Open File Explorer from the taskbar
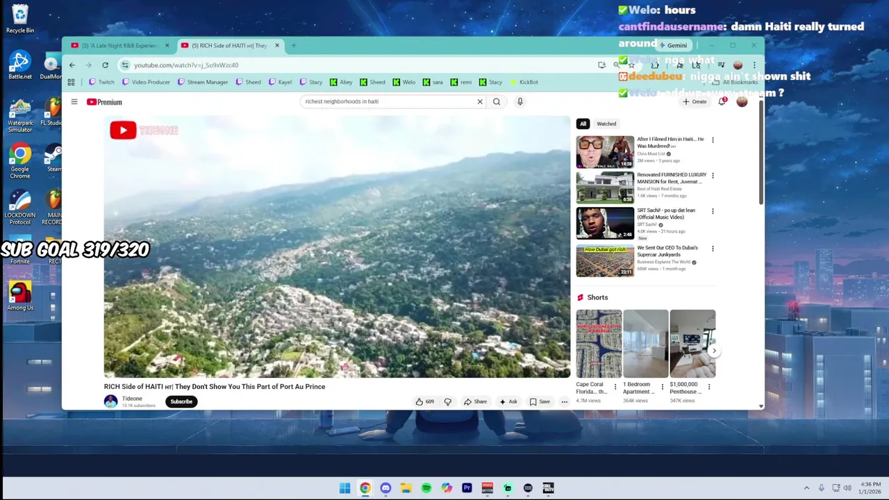This screenshot has width=889, height=500. click(x=406, y=488)
